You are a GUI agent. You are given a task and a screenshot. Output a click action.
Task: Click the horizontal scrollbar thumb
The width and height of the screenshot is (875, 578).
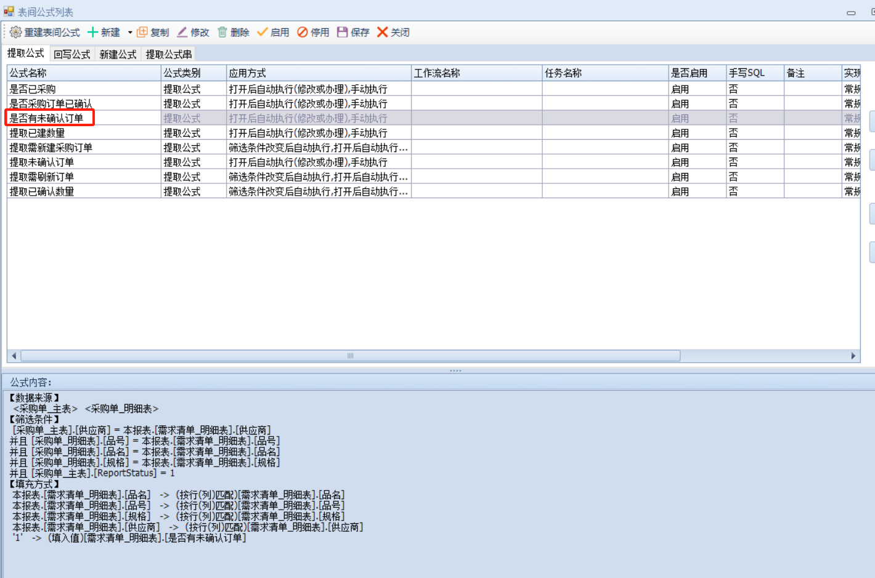[350, 356]
